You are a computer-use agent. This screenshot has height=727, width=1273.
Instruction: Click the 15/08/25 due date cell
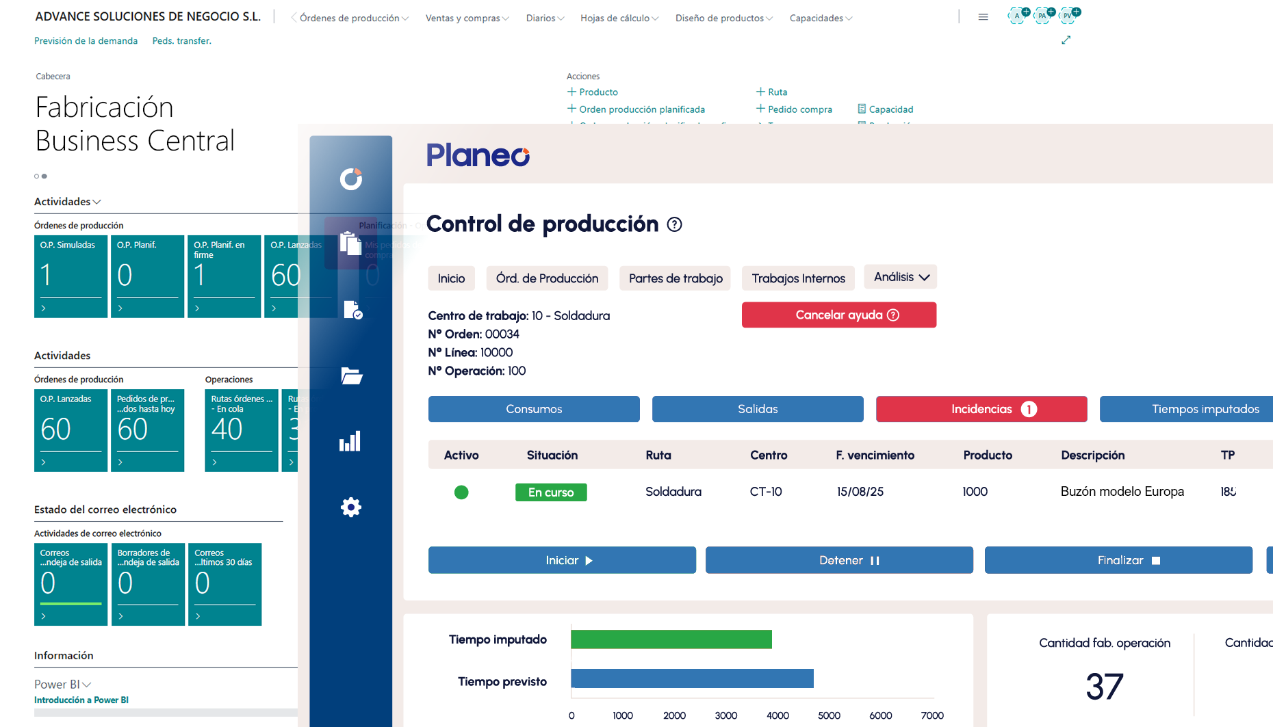[x=860, y=491]
